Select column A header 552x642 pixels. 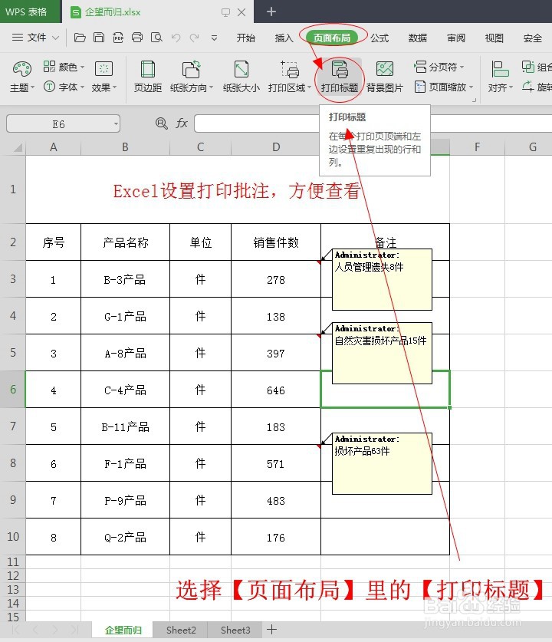[x=53, y=147]
